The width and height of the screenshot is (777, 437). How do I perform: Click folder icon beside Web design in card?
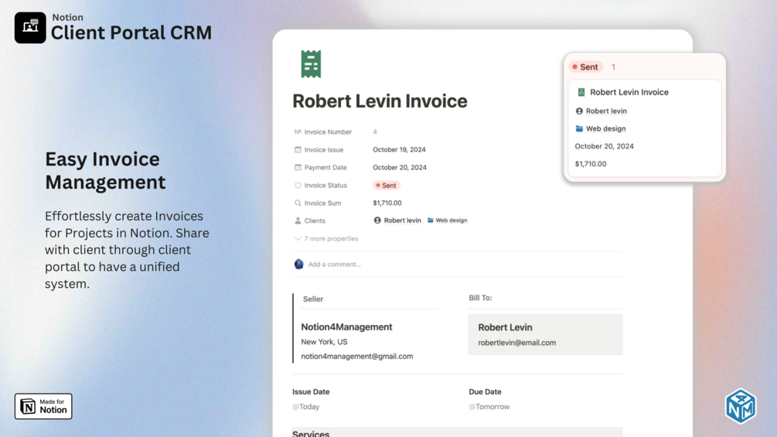pos(579,129)
